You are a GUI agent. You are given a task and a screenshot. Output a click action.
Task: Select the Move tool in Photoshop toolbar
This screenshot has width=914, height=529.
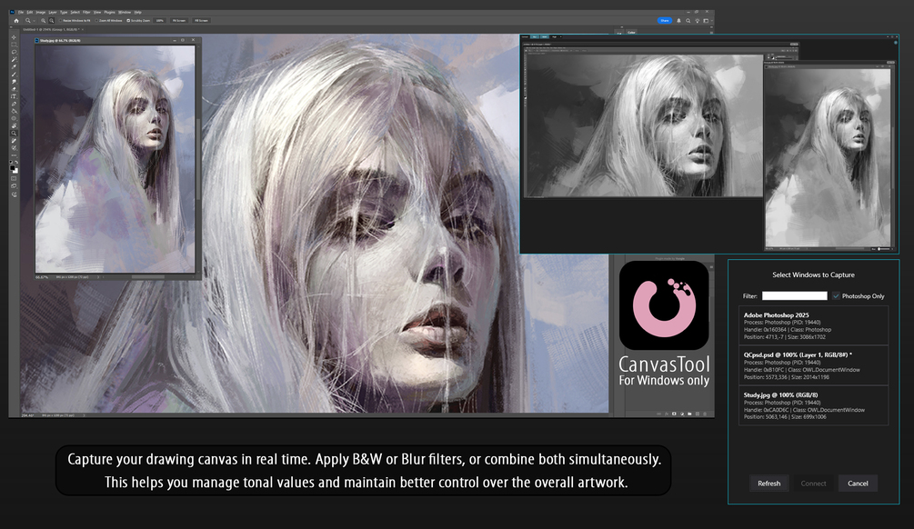(x=14, y=37)
